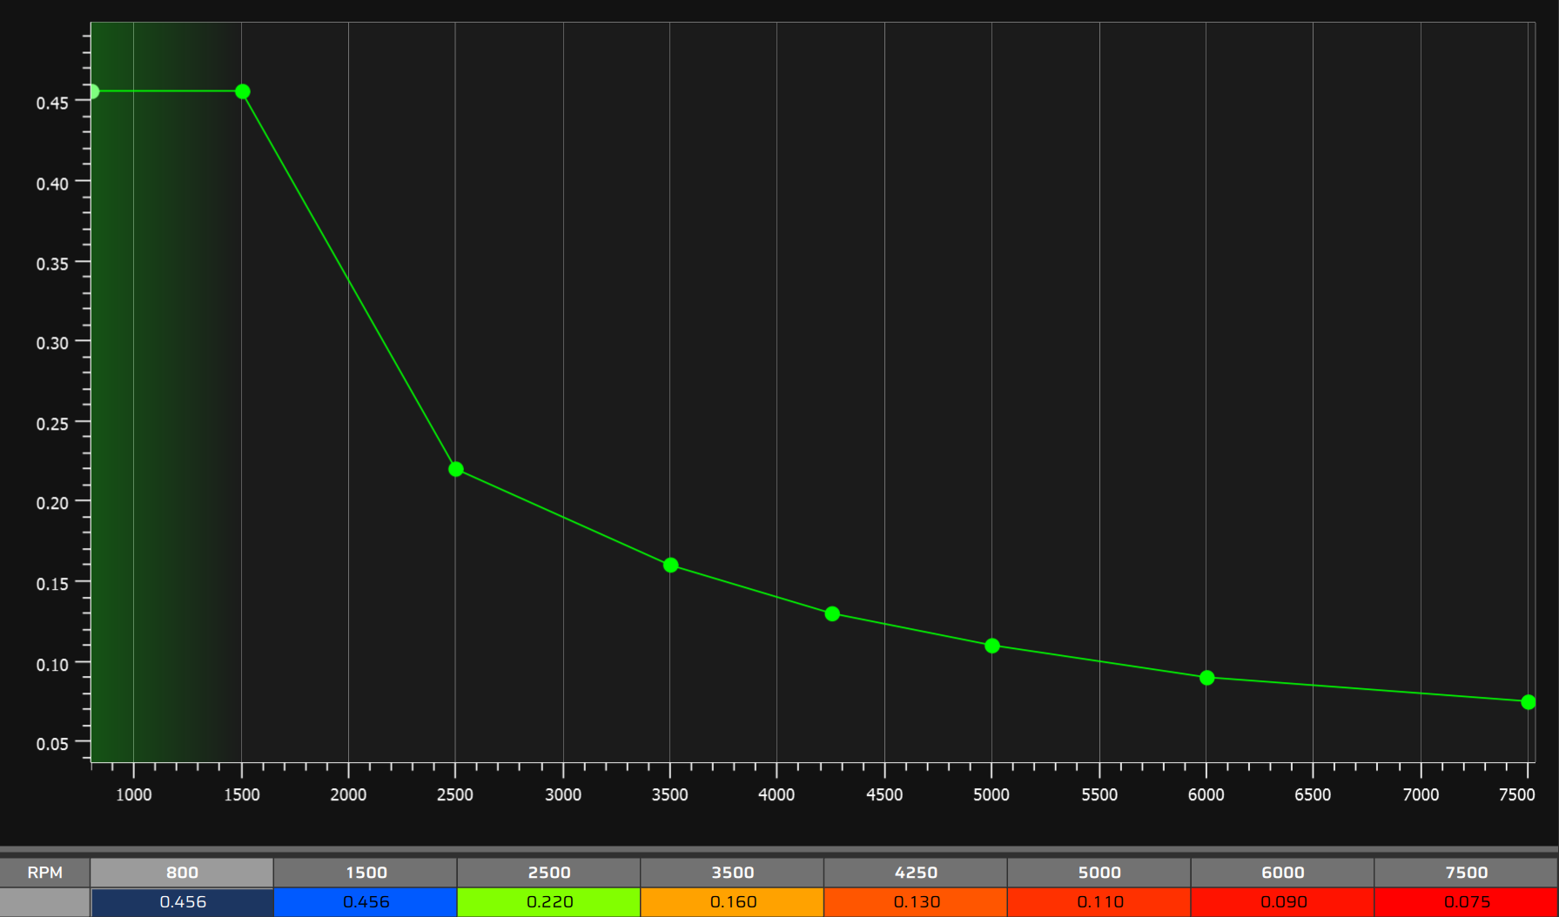Click the dark blue 0.456 cell under 800
The width and height of the screenshot is (1559, 917).
(x=182, y=902)
